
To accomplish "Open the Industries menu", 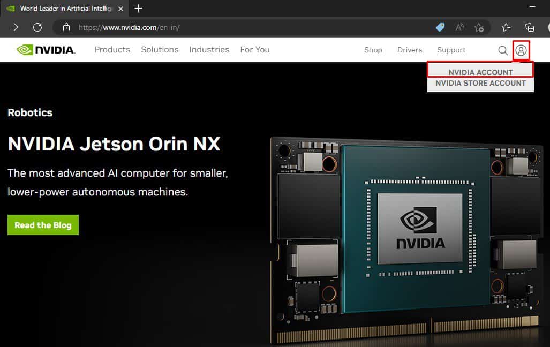I will pos(209,50).
